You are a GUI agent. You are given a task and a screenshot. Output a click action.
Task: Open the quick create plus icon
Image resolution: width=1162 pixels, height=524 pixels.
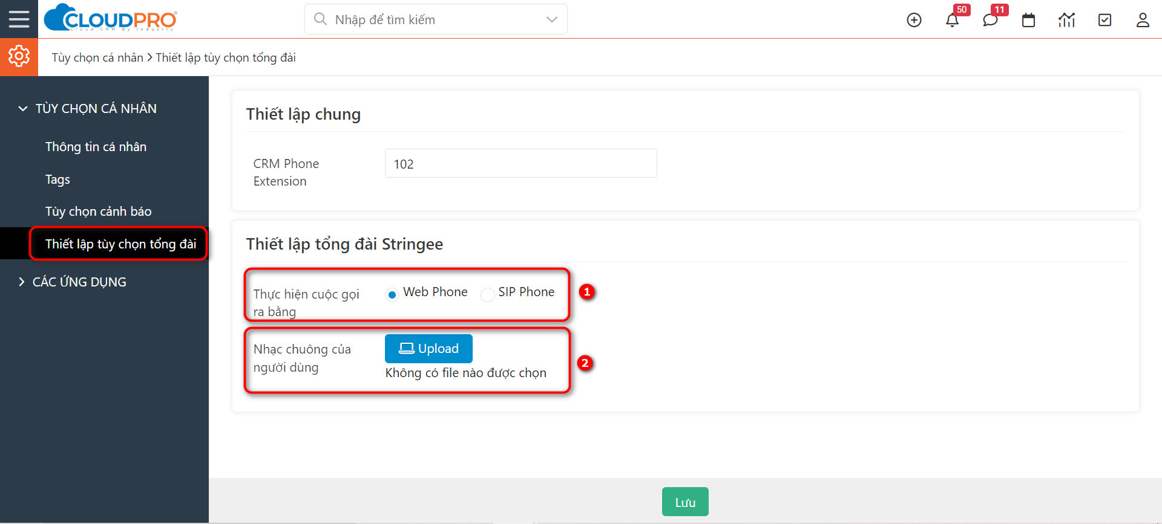pyautogui.click(x=914, y=20)
